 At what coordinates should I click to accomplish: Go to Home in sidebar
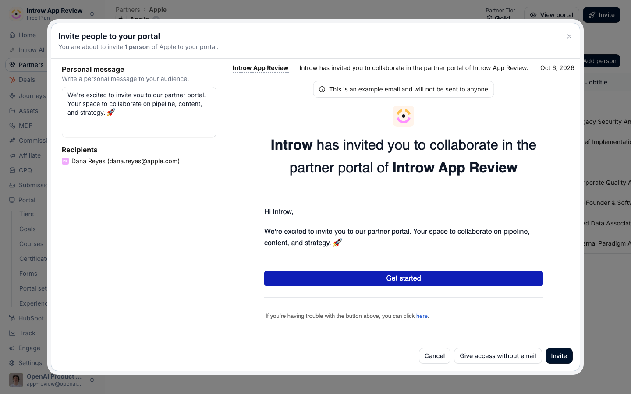coord(27,35)
